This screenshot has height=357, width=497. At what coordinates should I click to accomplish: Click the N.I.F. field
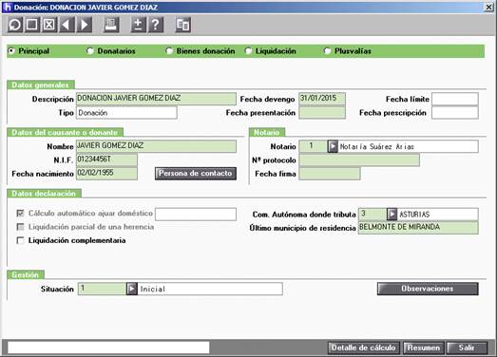click(106, 160)
